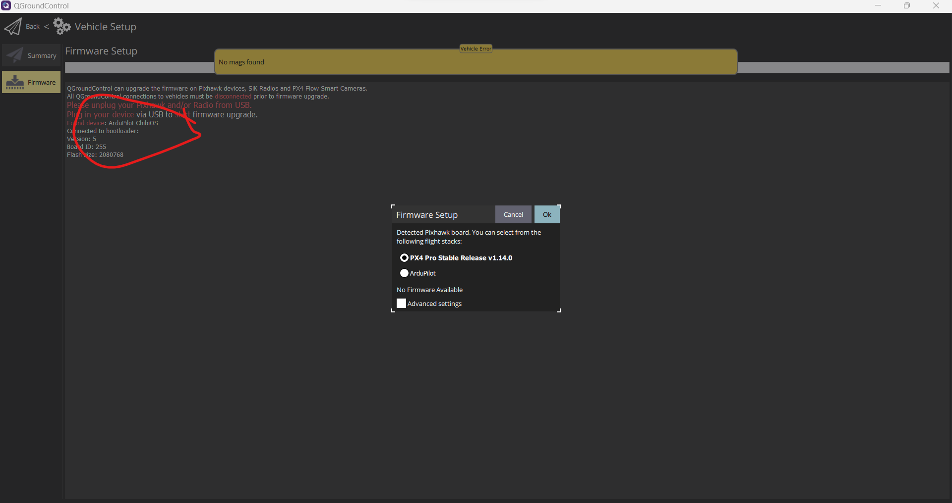The height and width of the screenshot is (503, 952).
Task: Click the QGroundControl app icon in title bar
Action: pos(6,6)
